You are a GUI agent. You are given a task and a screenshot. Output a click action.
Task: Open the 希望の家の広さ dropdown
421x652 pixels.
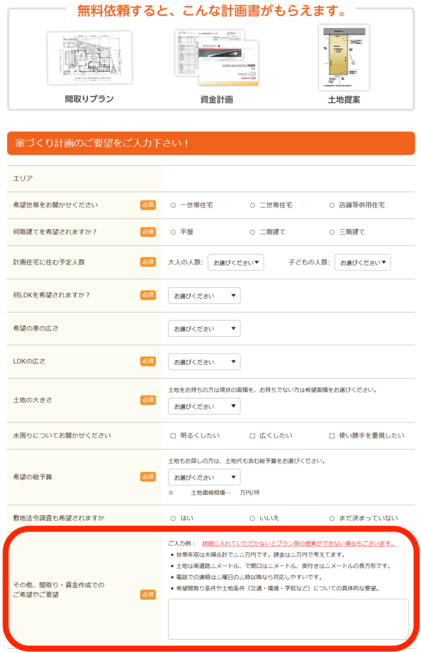[204, 329]
